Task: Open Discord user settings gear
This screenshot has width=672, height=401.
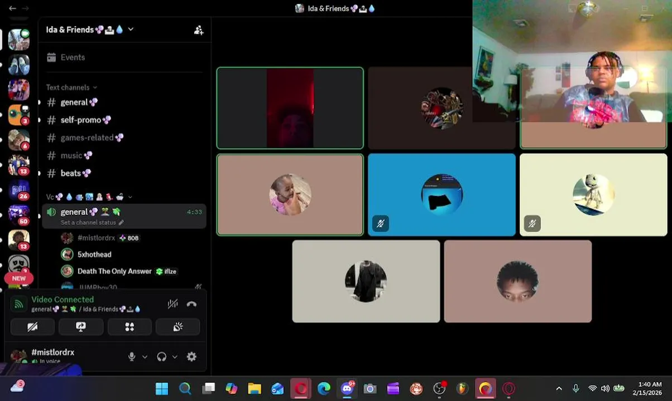Action: pos(191,357)
